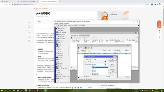Open the Dashboard menu in WinBox

(66, 23)
